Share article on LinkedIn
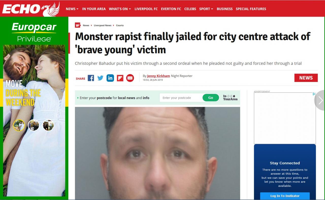The height and width of the screenshot is (200, 325). (x=110, y=78)
